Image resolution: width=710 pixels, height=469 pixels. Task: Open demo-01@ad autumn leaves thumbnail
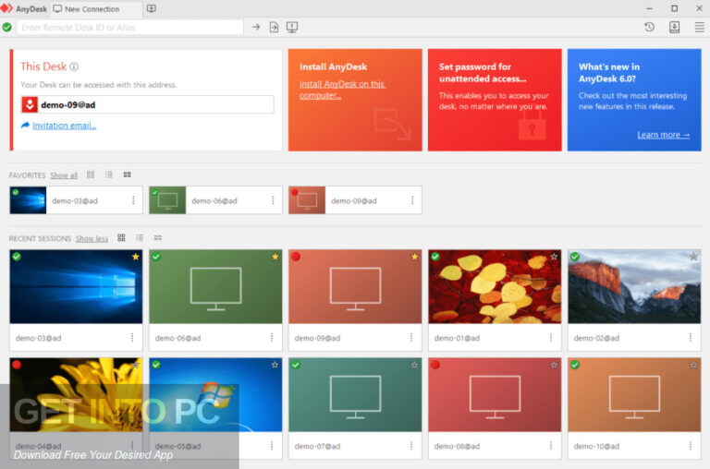coord(495,286)
